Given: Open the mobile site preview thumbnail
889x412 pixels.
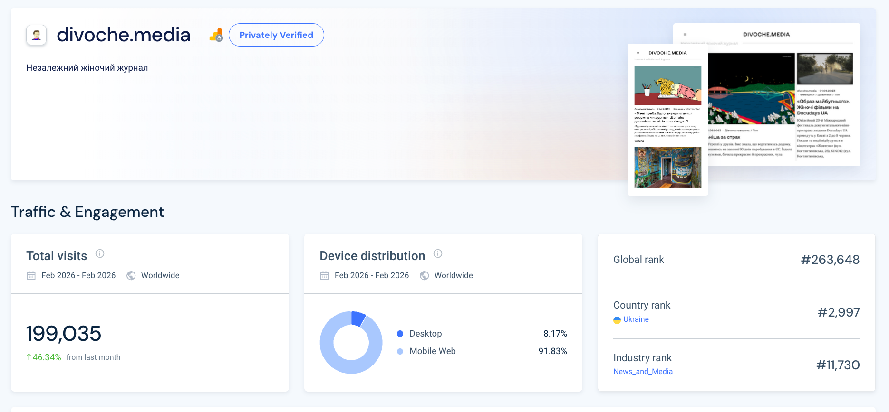Looking at the screenshot, I should point(668,120).
